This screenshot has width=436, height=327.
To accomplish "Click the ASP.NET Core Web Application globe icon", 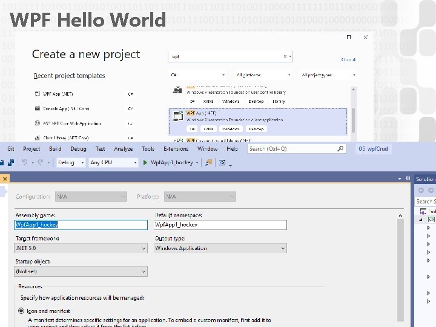I will tap(38, 123).
